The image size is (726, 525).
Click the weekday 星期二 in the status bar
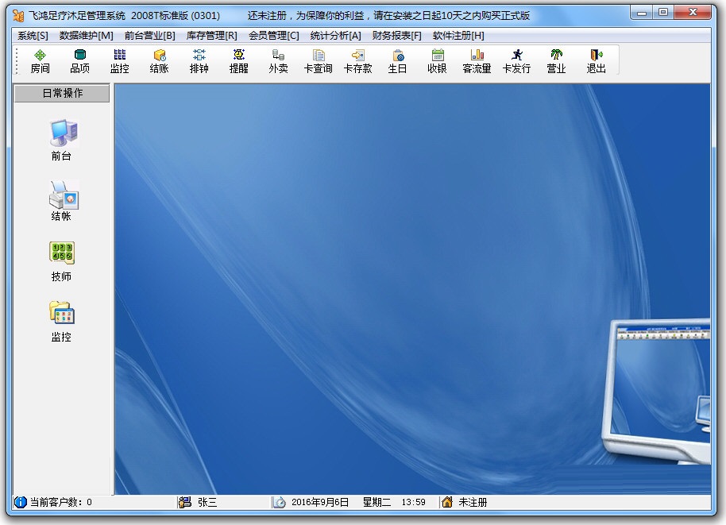coord(377,502)
